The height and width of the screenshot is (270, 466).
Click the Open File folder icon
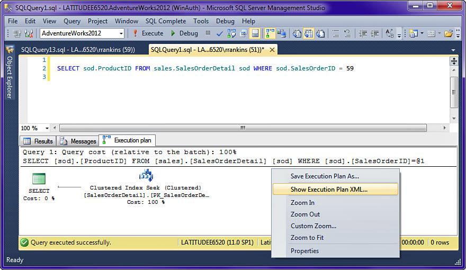449,33
